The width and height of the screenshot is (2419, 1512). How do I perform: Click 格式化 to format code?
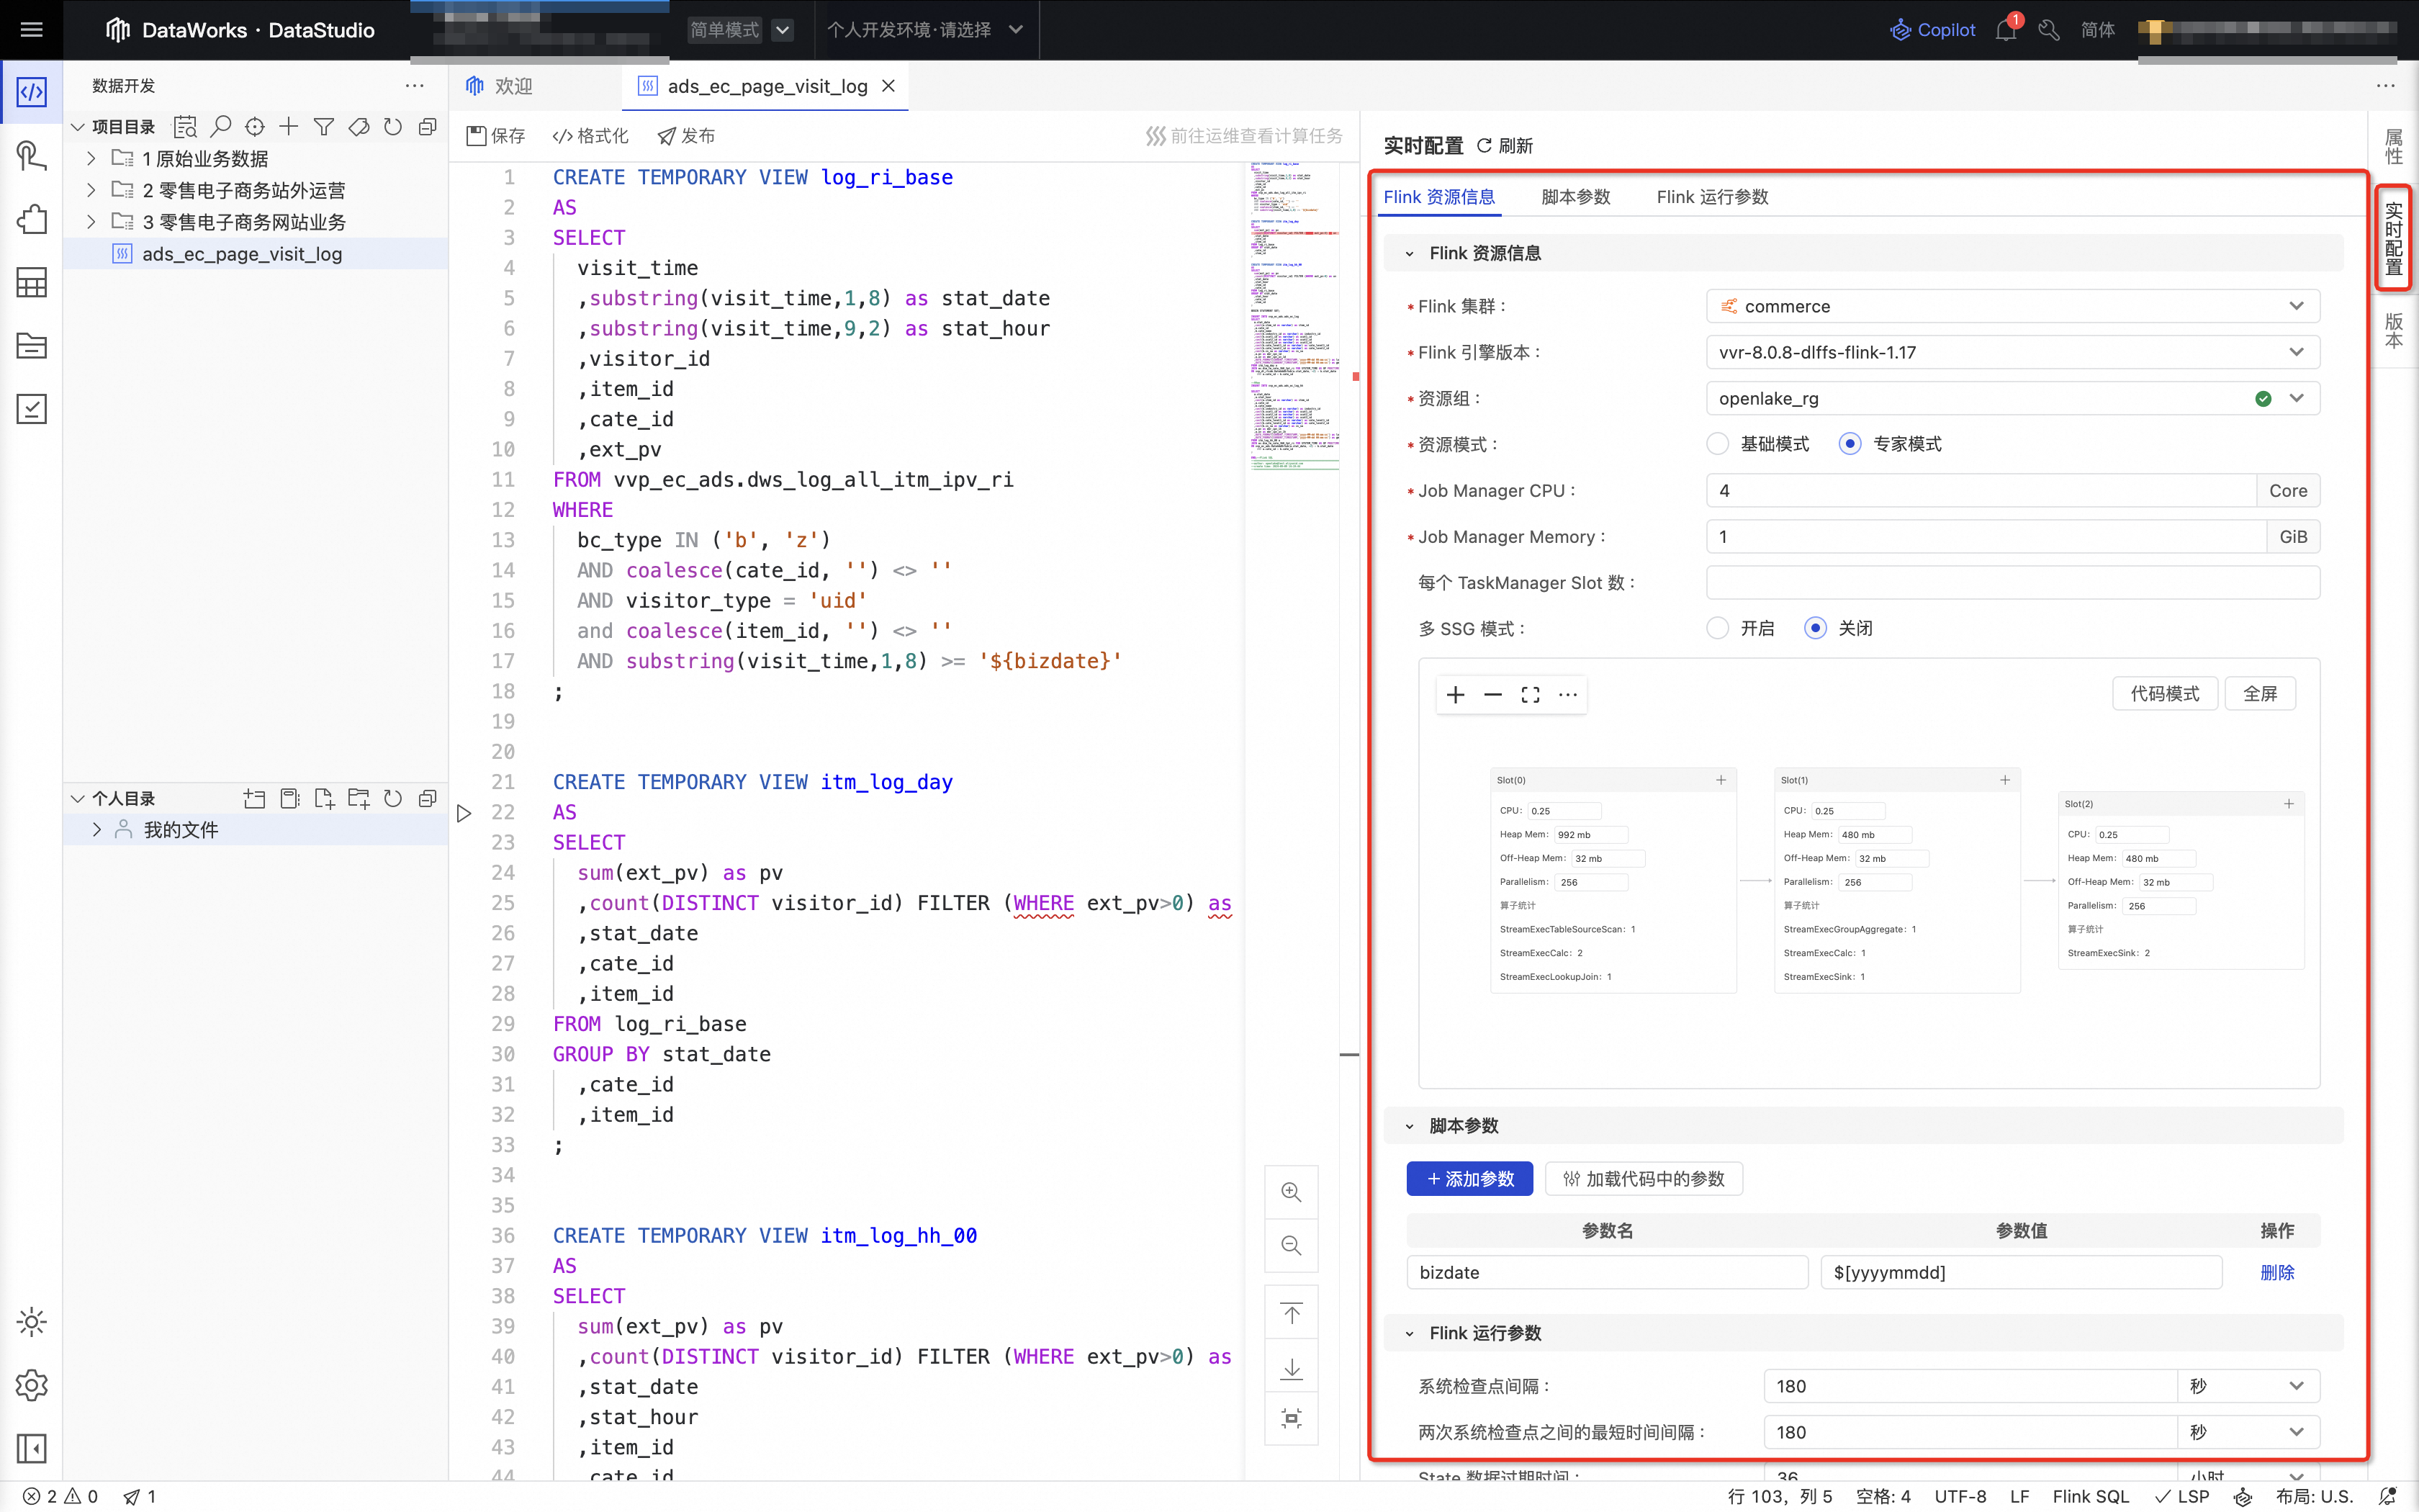tap(591, 136)
